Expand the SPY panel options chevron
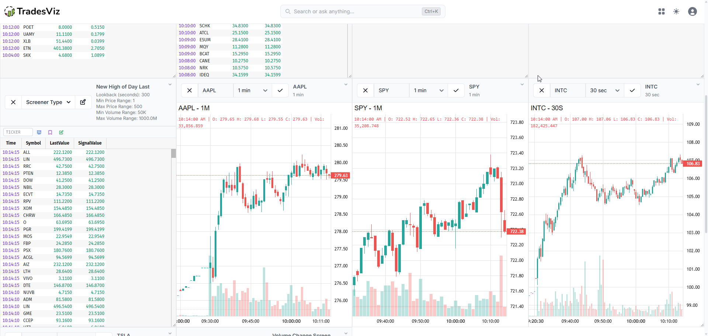 click(x=522, y=84)
